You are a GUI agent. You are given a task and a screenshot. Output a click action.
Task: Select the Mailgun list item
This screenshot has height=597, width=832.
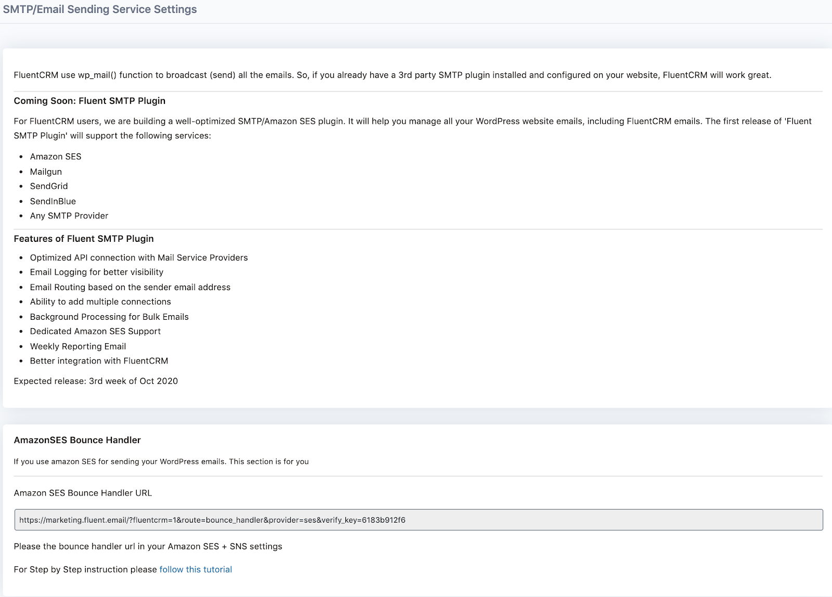[46, 172]
